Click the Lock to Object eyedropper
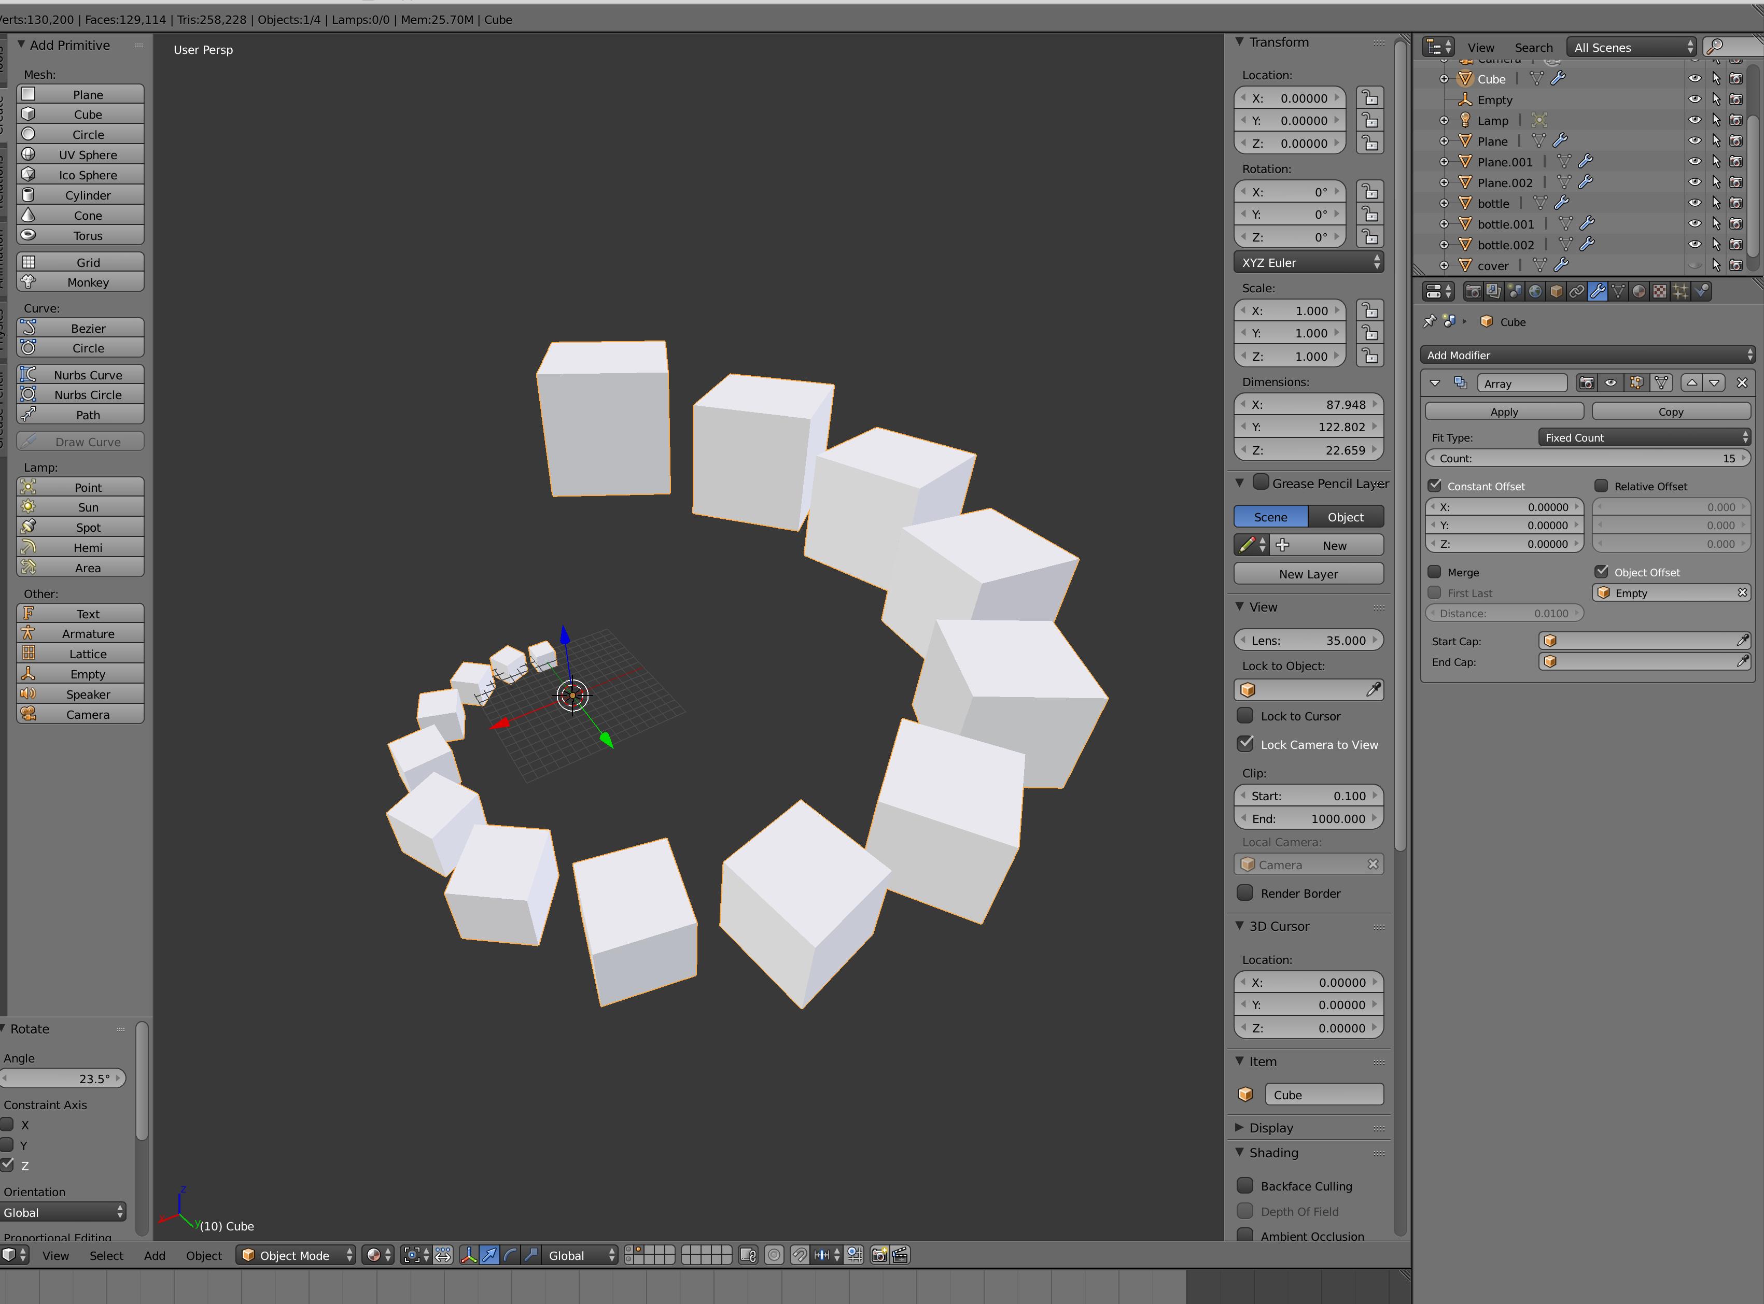 (x=1373, y=690)
